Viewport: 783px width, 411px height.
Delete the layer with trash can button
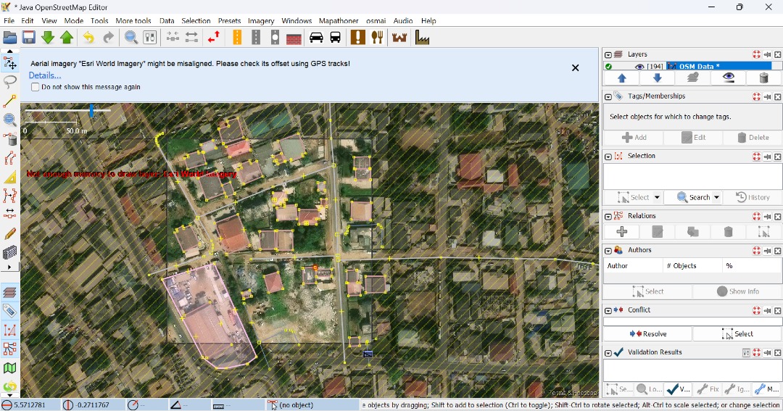763,78
